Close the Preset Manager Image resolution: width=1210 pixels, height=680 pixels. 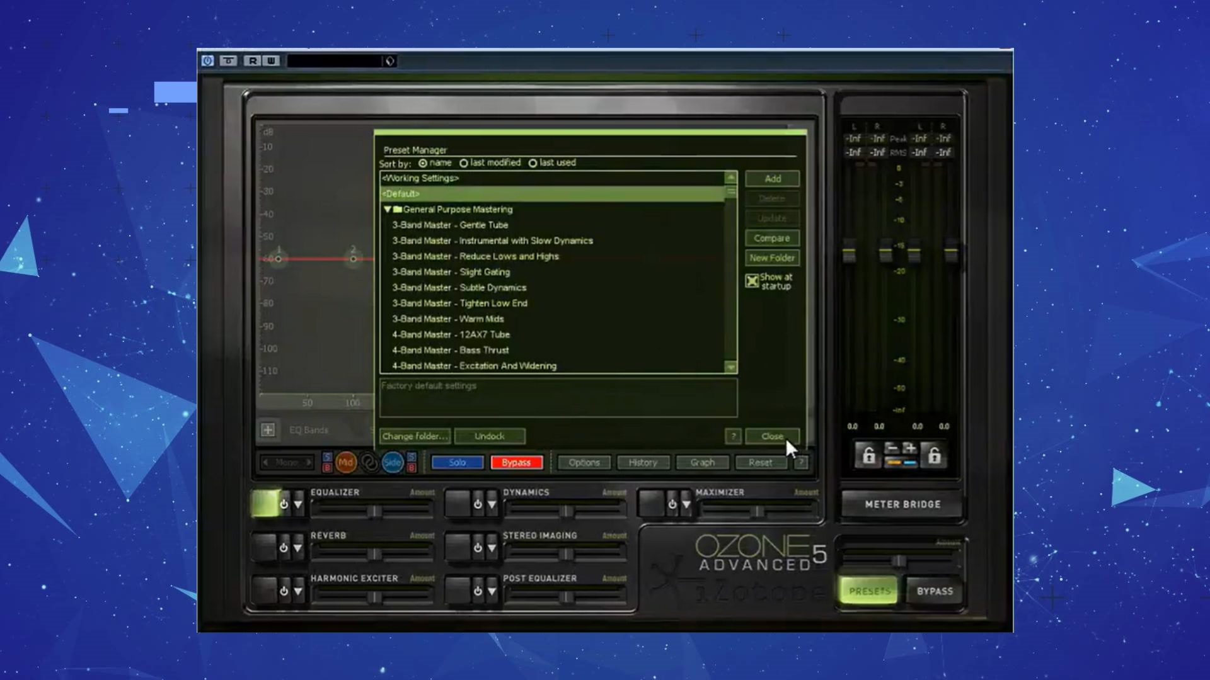coord(773,436)
